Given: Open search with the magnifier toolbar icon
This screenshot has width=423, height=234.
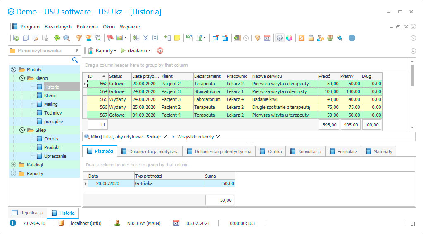Looking at the screenshot, I should [x=66, y=38].
